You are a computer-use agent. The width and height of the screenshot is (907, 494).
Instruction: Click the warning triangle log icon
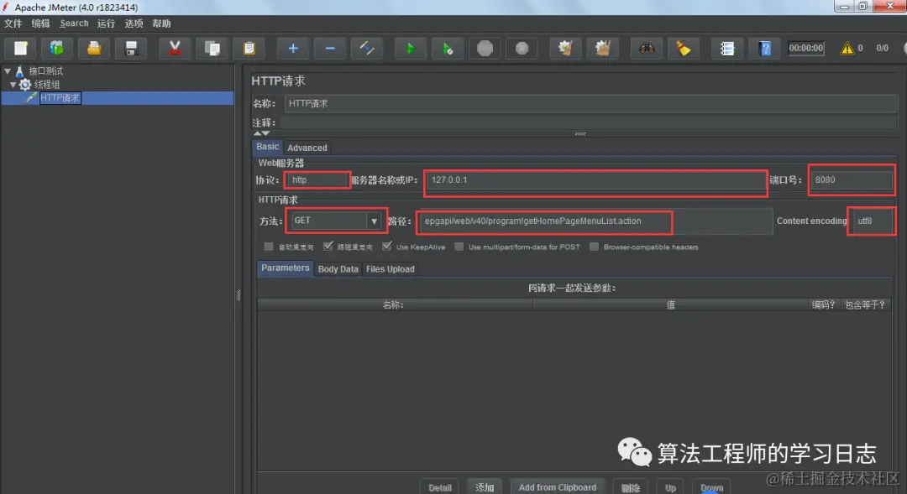(x=847, y=49)
